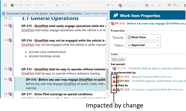186x111 pixels.
Task: Click the link icon beside DP-313
Action: pyautogui.click(x=5, y=26)
